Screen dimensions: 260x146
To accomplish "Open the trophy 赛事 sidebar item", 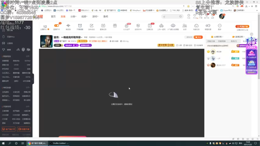I will [6, 50].
